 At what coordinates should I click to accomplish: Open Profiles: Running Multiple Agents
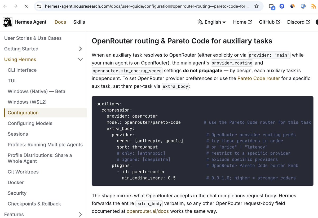[45, 145]
